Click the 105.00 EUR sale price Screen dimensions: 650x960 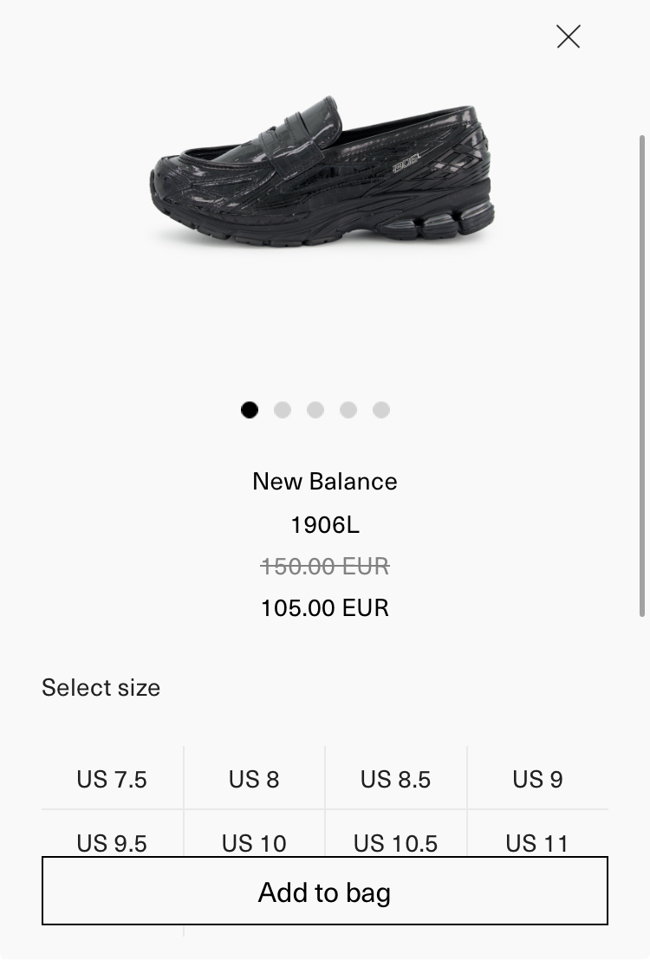[x=325, y=607]
